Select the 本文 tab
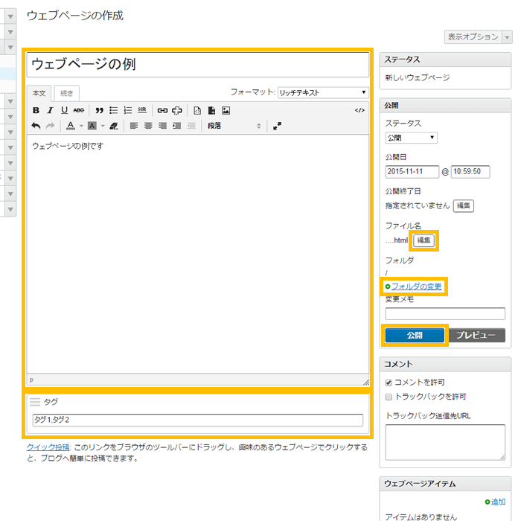The height and width of the screenshot is (521, 521). click(x=39, y=93)
